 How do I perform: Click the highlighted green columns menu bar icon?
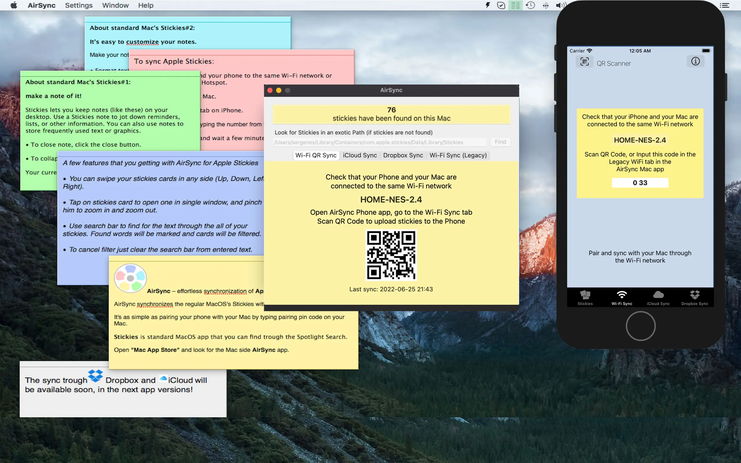tap(515, 5)
